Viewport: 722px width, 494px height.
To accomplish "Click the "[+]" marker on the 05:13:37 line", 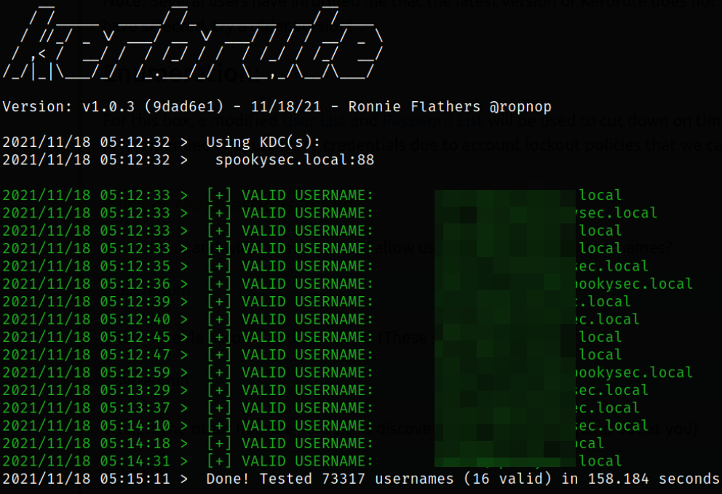I will tap(219, 408).
